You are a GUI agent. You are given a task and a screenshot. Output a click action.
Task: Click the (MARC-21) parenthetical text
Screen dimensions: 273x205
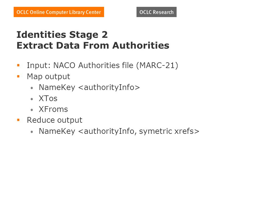[157, 65]
